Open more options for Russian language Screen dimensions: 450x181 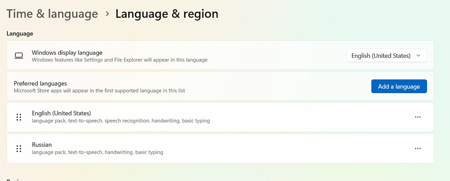(418, 149)
